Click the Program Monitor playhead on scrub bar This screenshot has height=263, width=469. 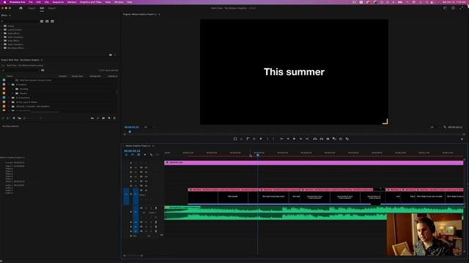130,131
